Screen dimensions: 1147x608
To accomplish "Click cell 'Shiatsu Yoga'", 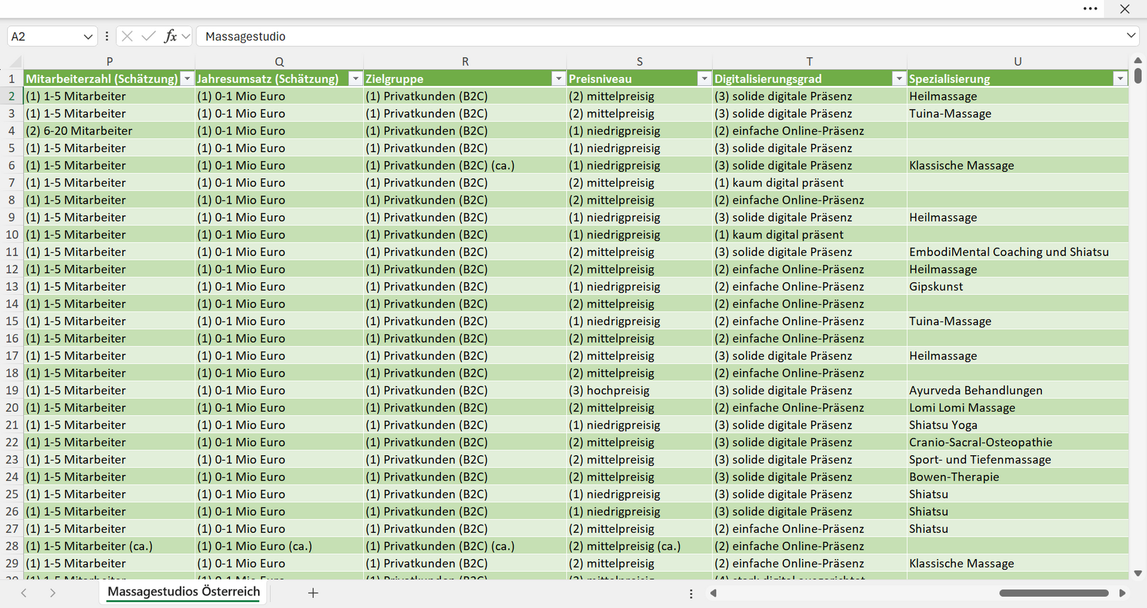I will point(1018,425).
